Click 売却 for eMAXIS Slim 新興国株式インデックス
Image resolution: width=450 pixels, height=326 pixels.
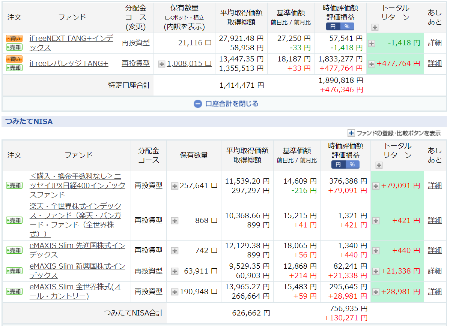(x=14, y=271)
